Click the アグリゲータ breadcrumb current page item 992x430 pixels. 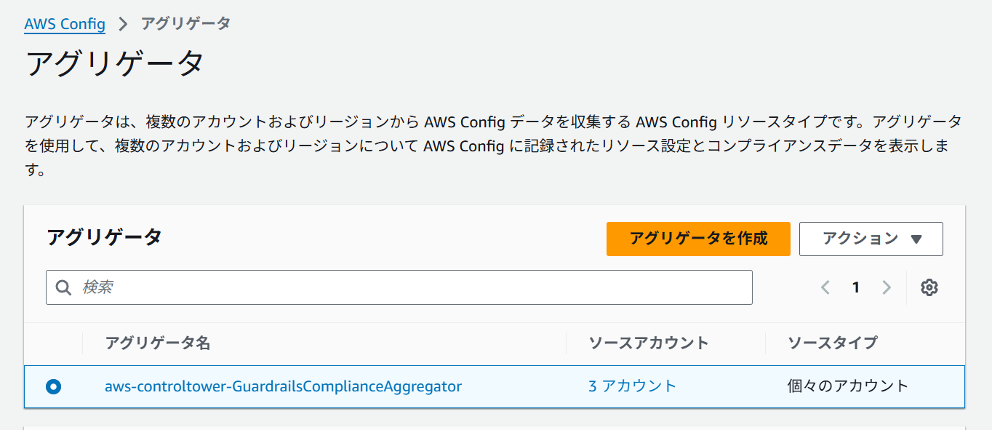point(185,23)
